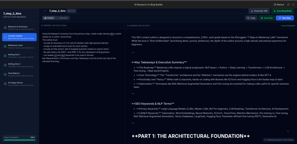The height and width of the screenshot is (144, 297).
Task: Open Reference Links step
Action: click(x=19, y=47)
